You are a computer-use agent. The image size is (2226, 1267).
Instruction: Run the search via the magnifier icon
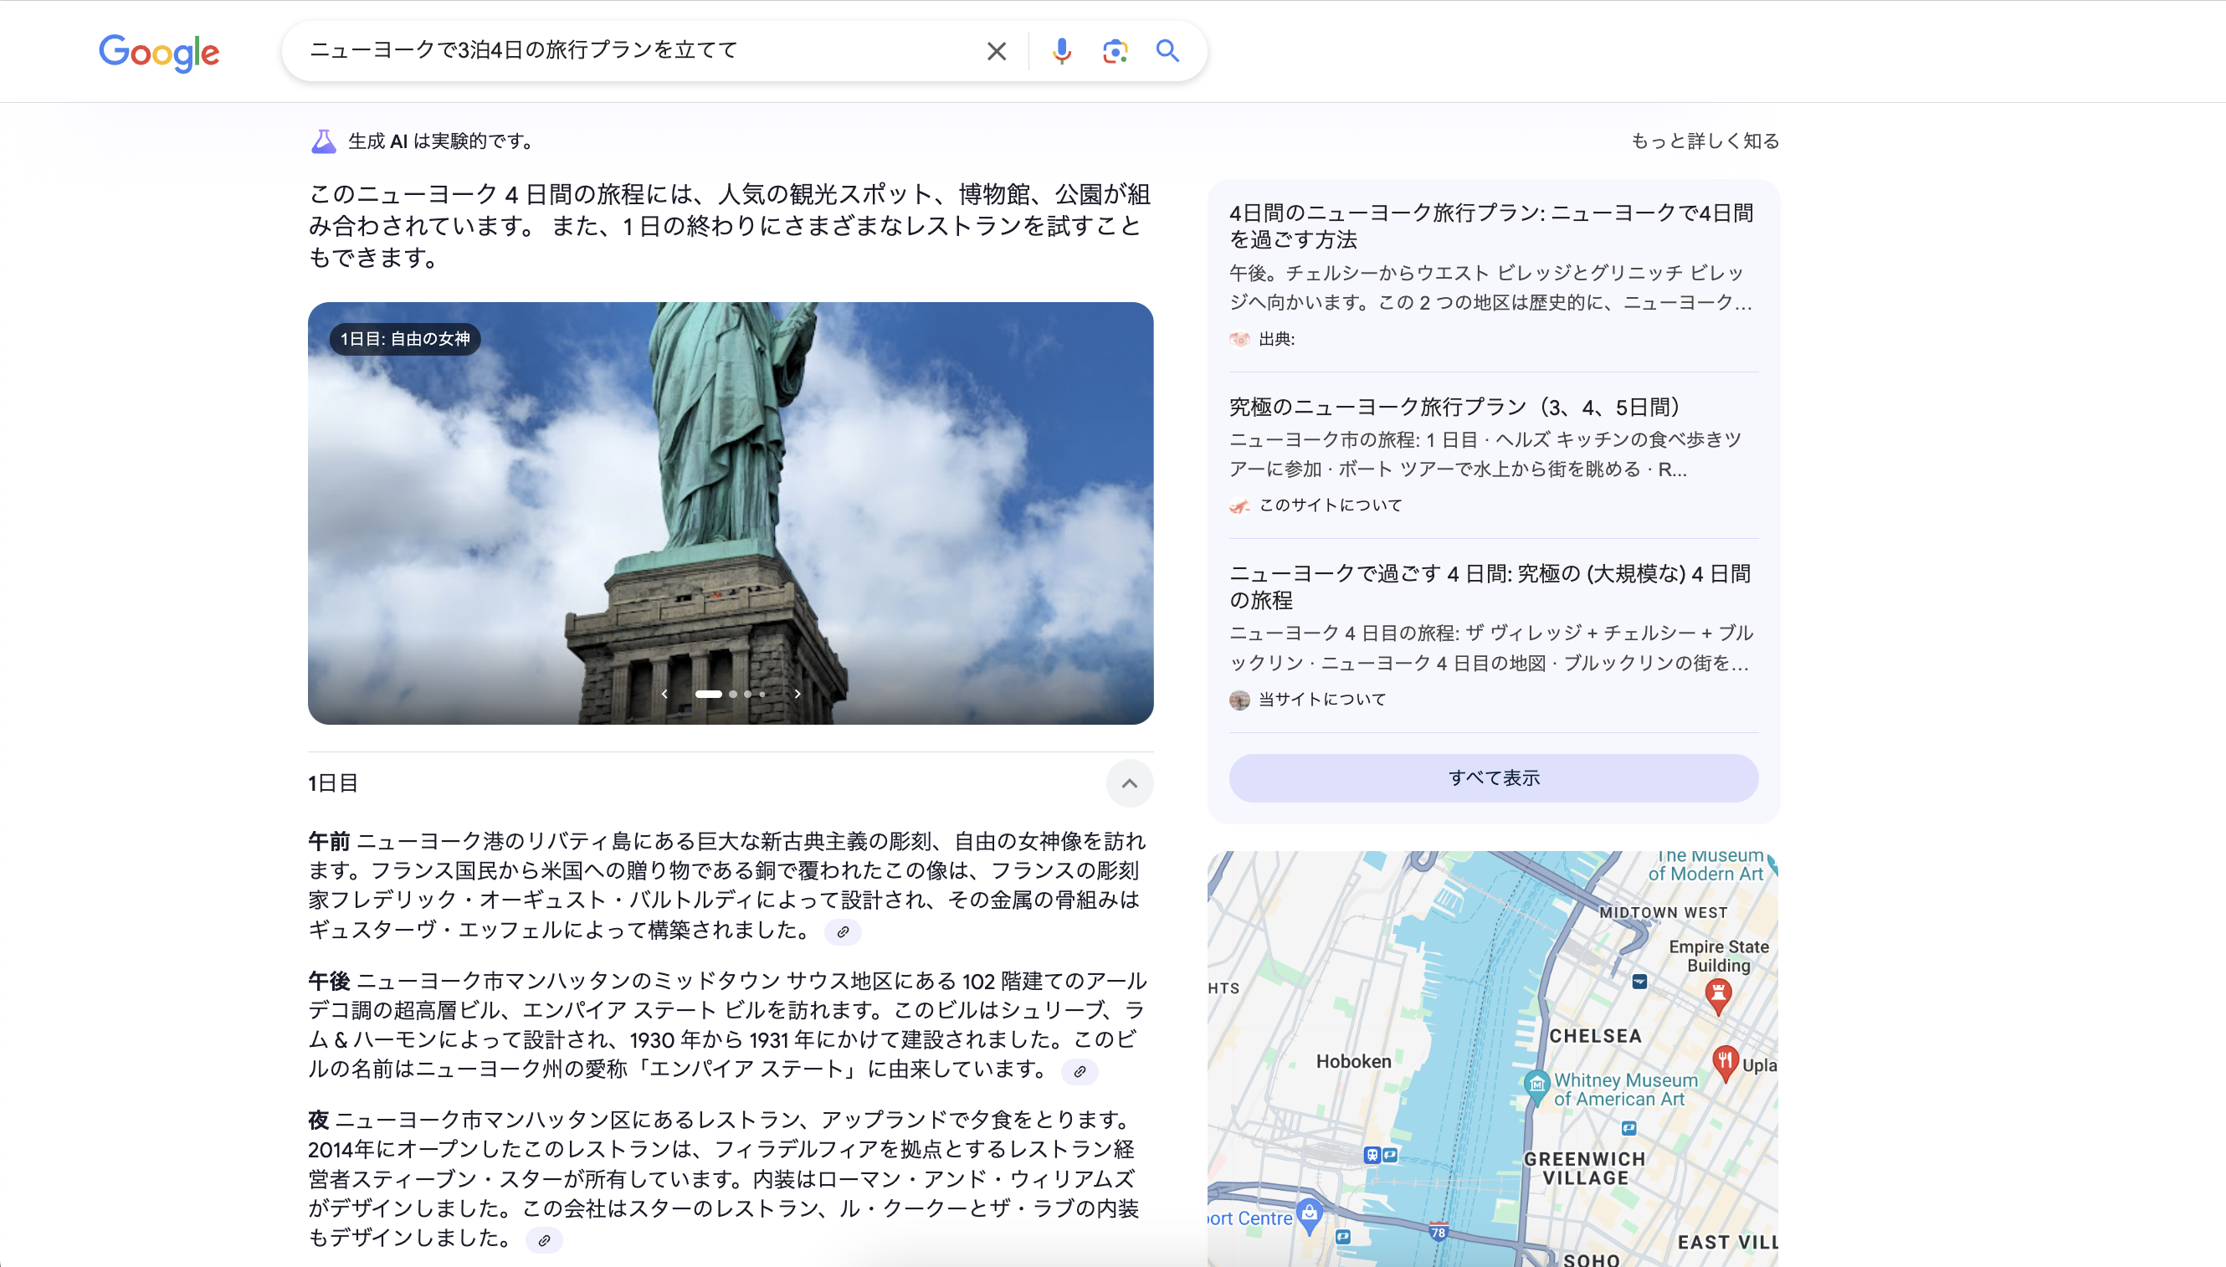tap(1168, 50)
